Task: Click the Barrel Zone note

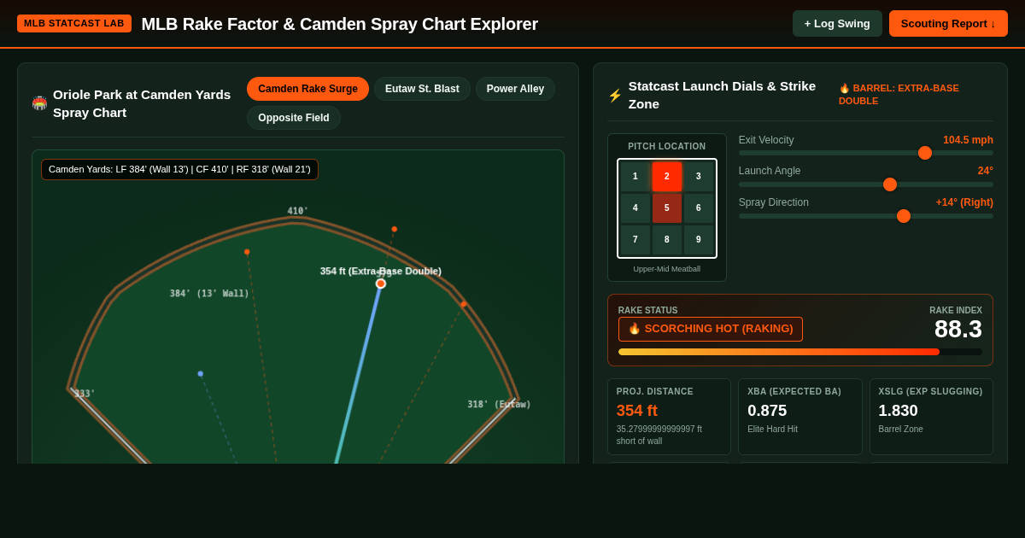Action: point(901,430)
